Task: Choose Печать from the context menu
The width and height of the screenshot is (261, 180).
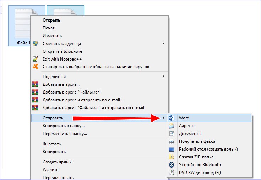Action: click(x=99, y=28)
